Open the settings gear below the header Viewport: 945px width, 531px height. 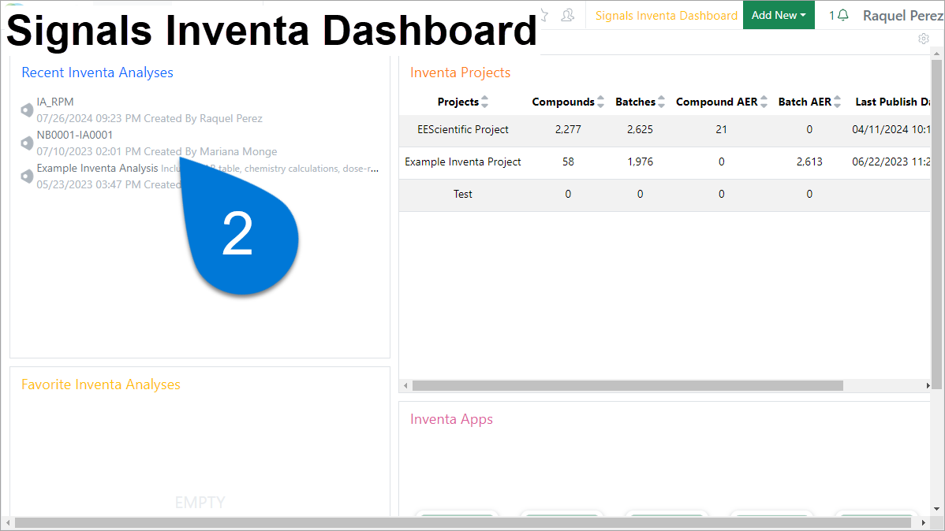[923, 38]
